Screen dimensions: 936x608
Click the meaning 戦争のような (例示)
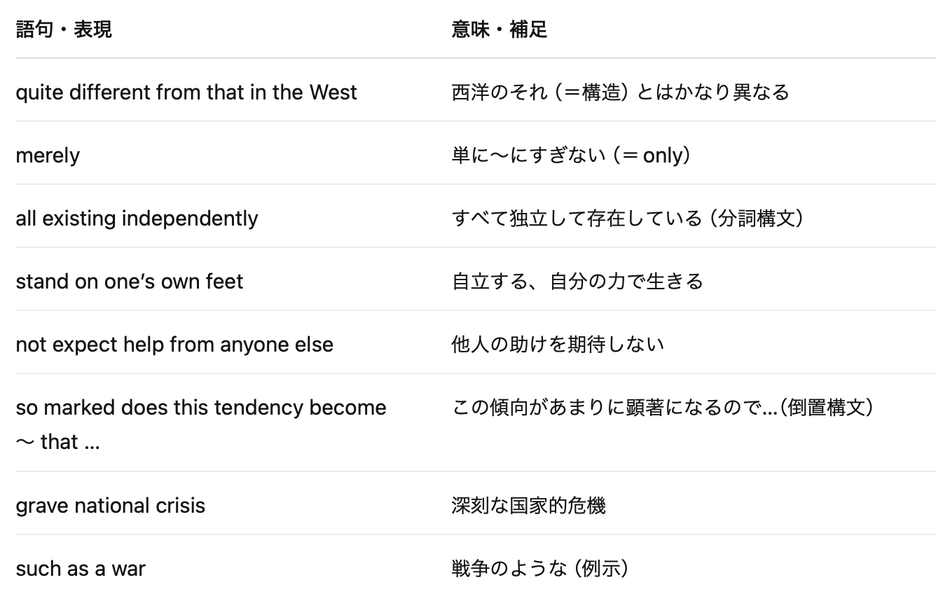tap(541, 569)
